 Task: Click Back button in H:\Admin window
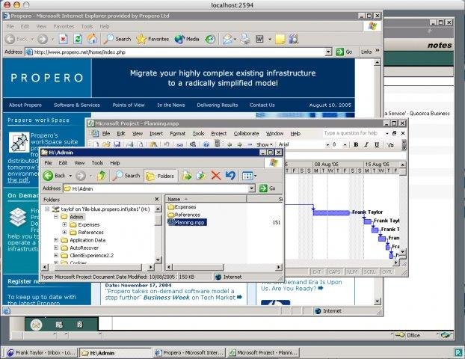click(x=55, y=176)
